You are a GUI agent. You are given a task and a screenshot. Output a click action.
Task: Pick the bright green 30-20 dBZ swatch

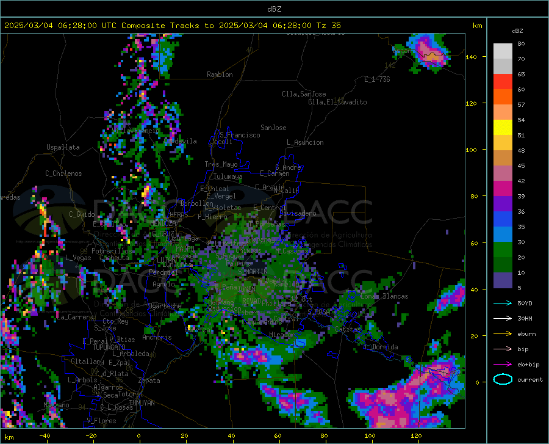pos(503,250)
